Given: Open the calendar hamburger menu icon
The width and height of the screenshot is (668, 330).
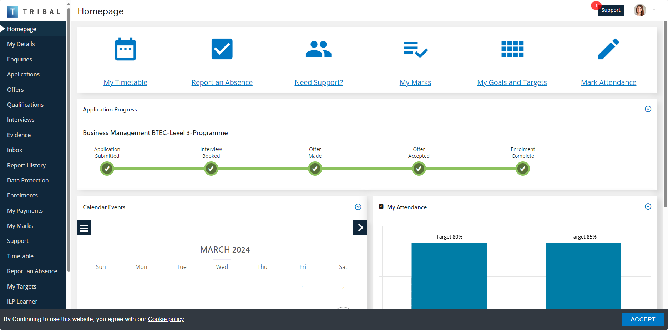Looking at the screenshot, I should click(x=84, y=227).
